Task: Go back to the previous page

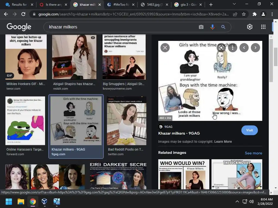Action: (6, 14)
